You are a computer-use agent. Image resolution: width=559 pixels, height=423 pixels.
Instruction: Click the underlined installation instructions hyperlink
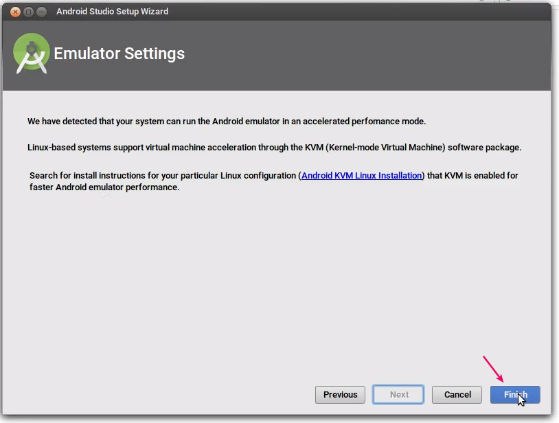tap(361, 175)
